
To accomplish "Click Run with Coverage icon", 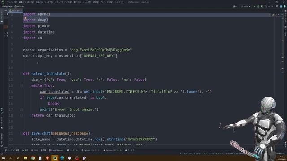I will [262, 6].
